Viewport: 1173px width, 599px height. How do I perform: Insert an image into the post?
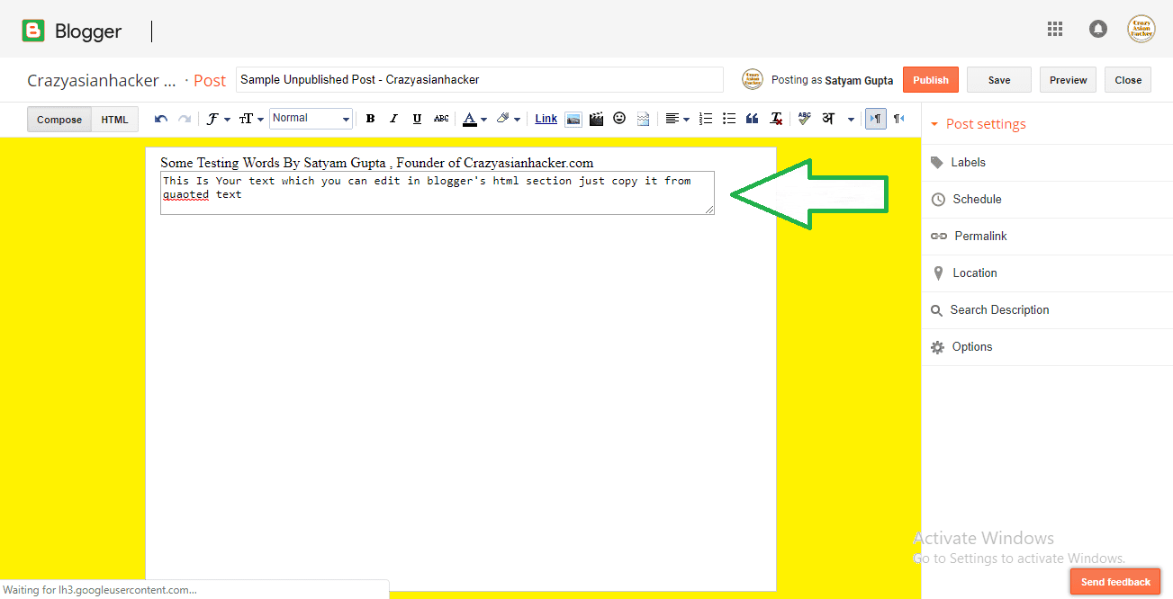tap(573, 118)
